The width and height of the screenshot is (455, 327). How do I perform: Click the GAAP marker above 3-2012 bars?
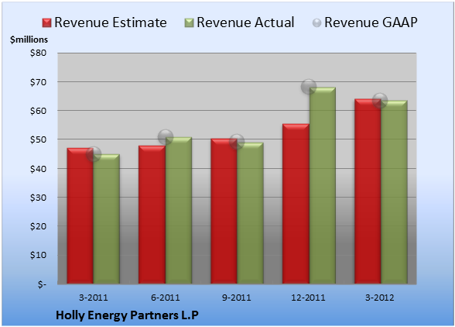tap(380, 101)
